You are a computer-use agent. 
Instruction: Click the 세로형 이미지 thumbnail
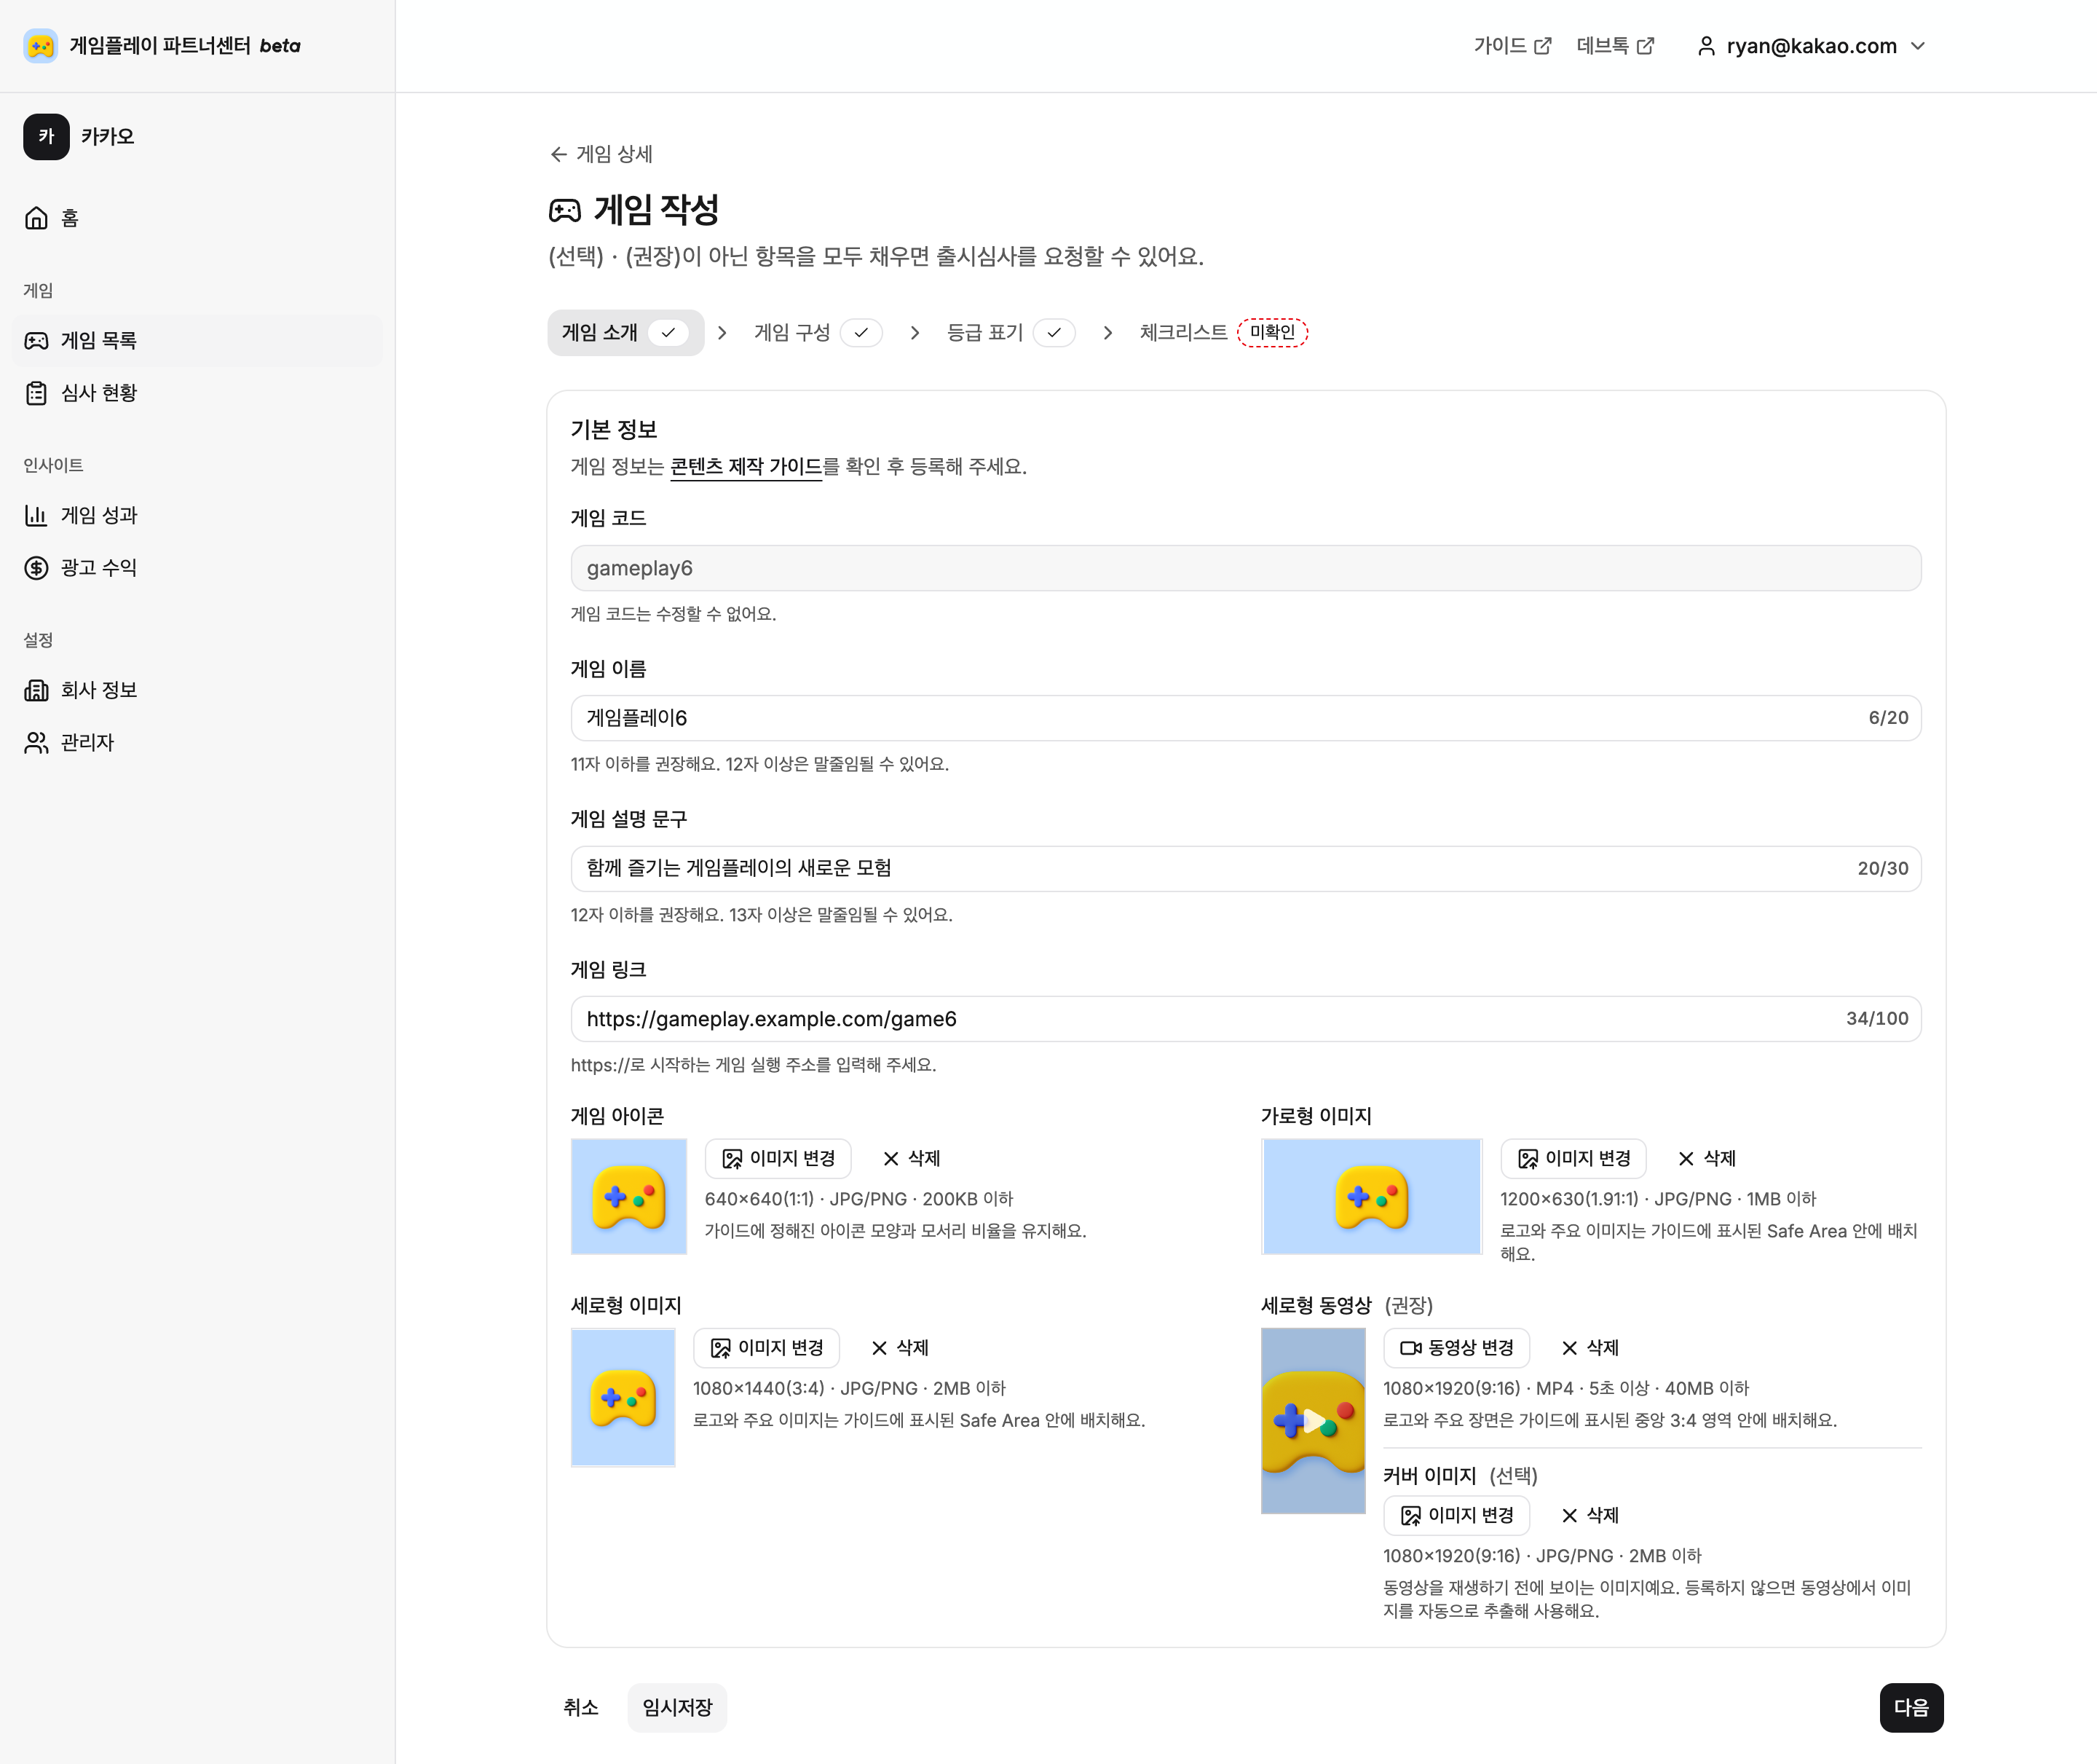pyautogui.click(x=623, y=1397)
